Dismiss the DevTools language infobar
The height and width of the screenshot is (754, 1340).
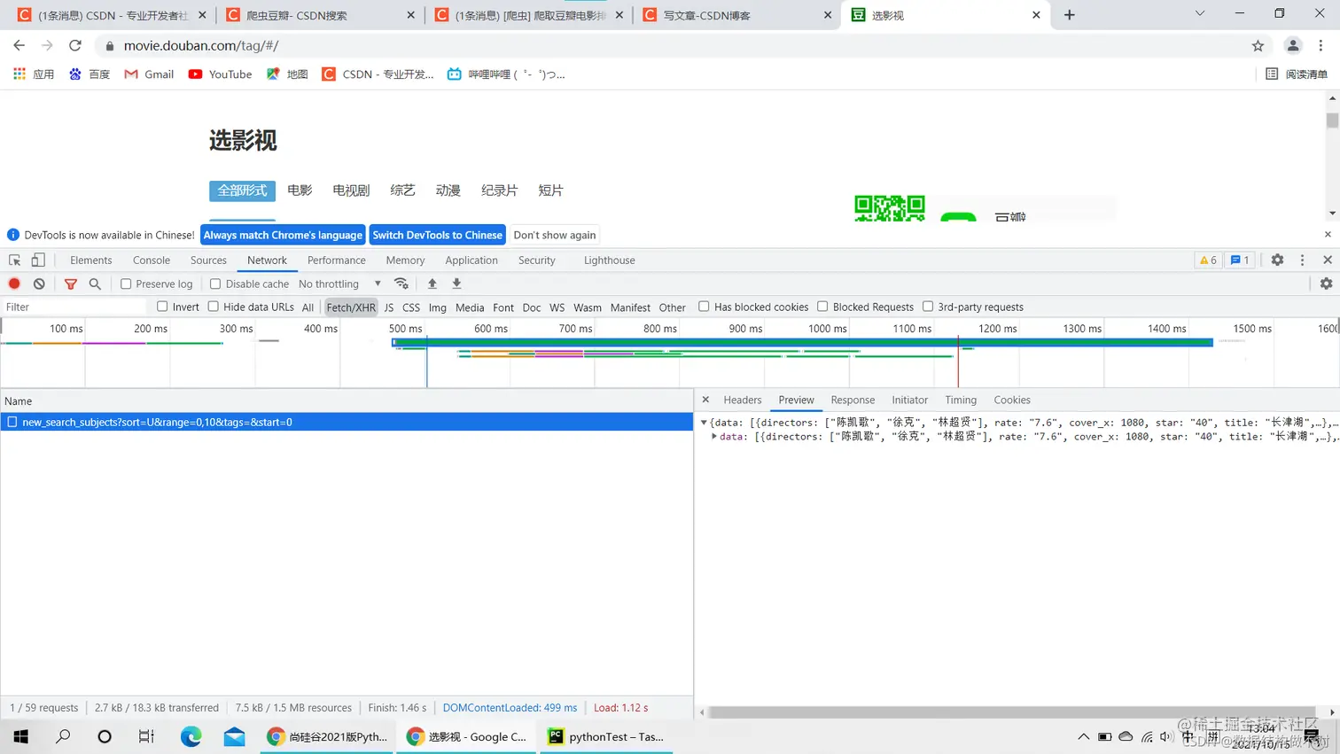pyautogui.click(x=1328, y=235)
